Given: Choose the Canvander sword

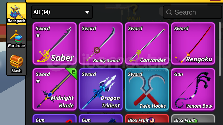Looking at the screenshot, I should 147,44.
